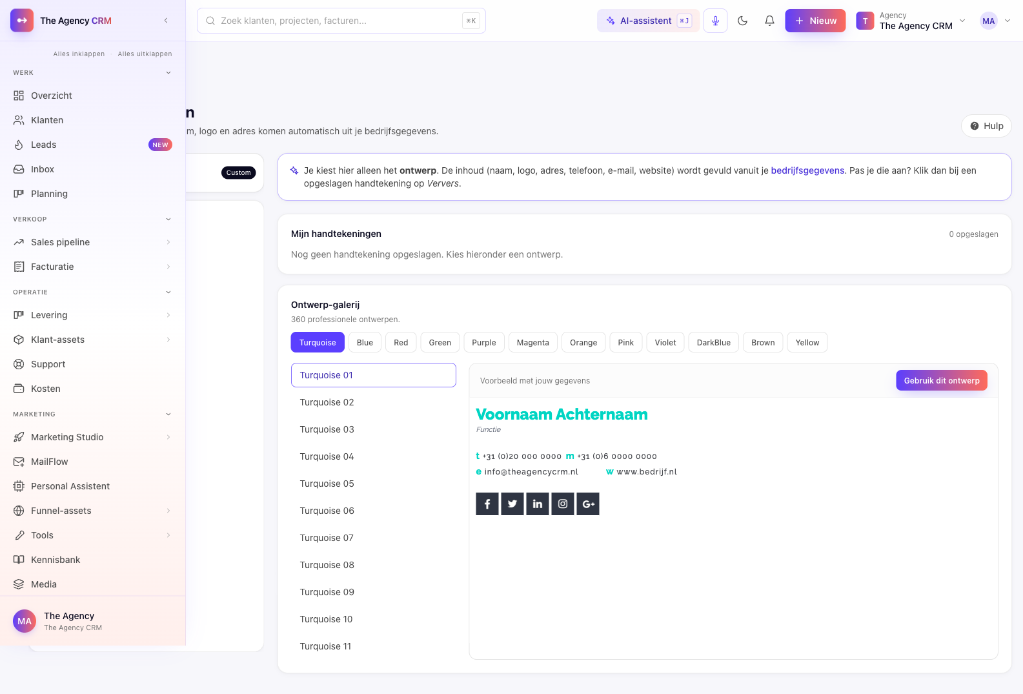
Task: Click Alles uitklappen in sidebar
Action: (x=145, y=54)
